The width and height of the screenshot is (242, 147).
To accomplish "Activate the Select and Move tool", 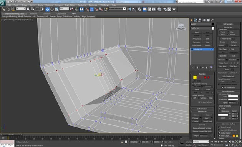I will click(47, 9).
